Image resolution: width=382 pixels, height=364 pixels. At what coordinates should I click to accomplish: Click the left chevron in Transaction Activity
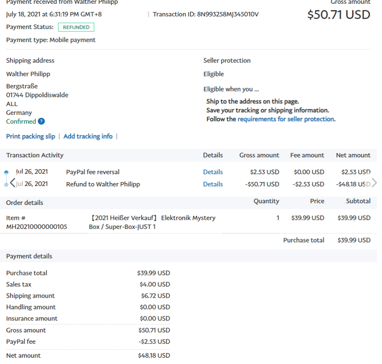click(x=13, y=183)
